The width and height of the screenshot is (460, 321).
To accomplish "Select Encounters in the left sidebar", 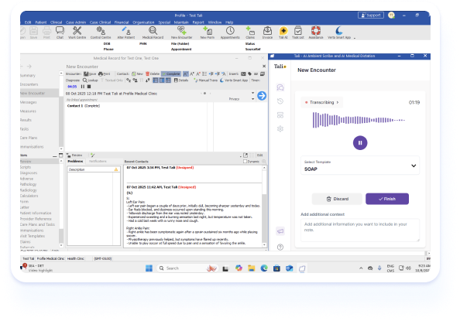I will pos(29,84).
